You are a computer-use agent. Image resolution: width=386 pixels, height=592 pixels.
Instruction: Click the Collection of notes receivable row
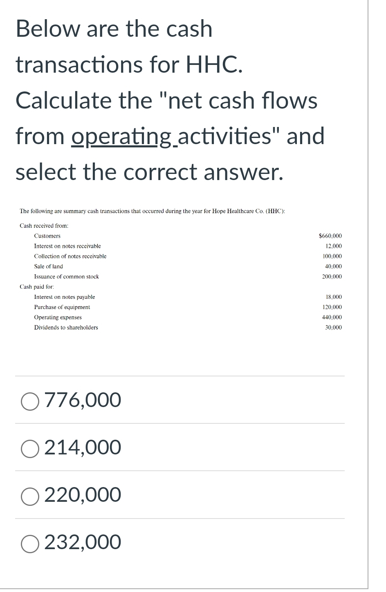(x=70, y=256)
